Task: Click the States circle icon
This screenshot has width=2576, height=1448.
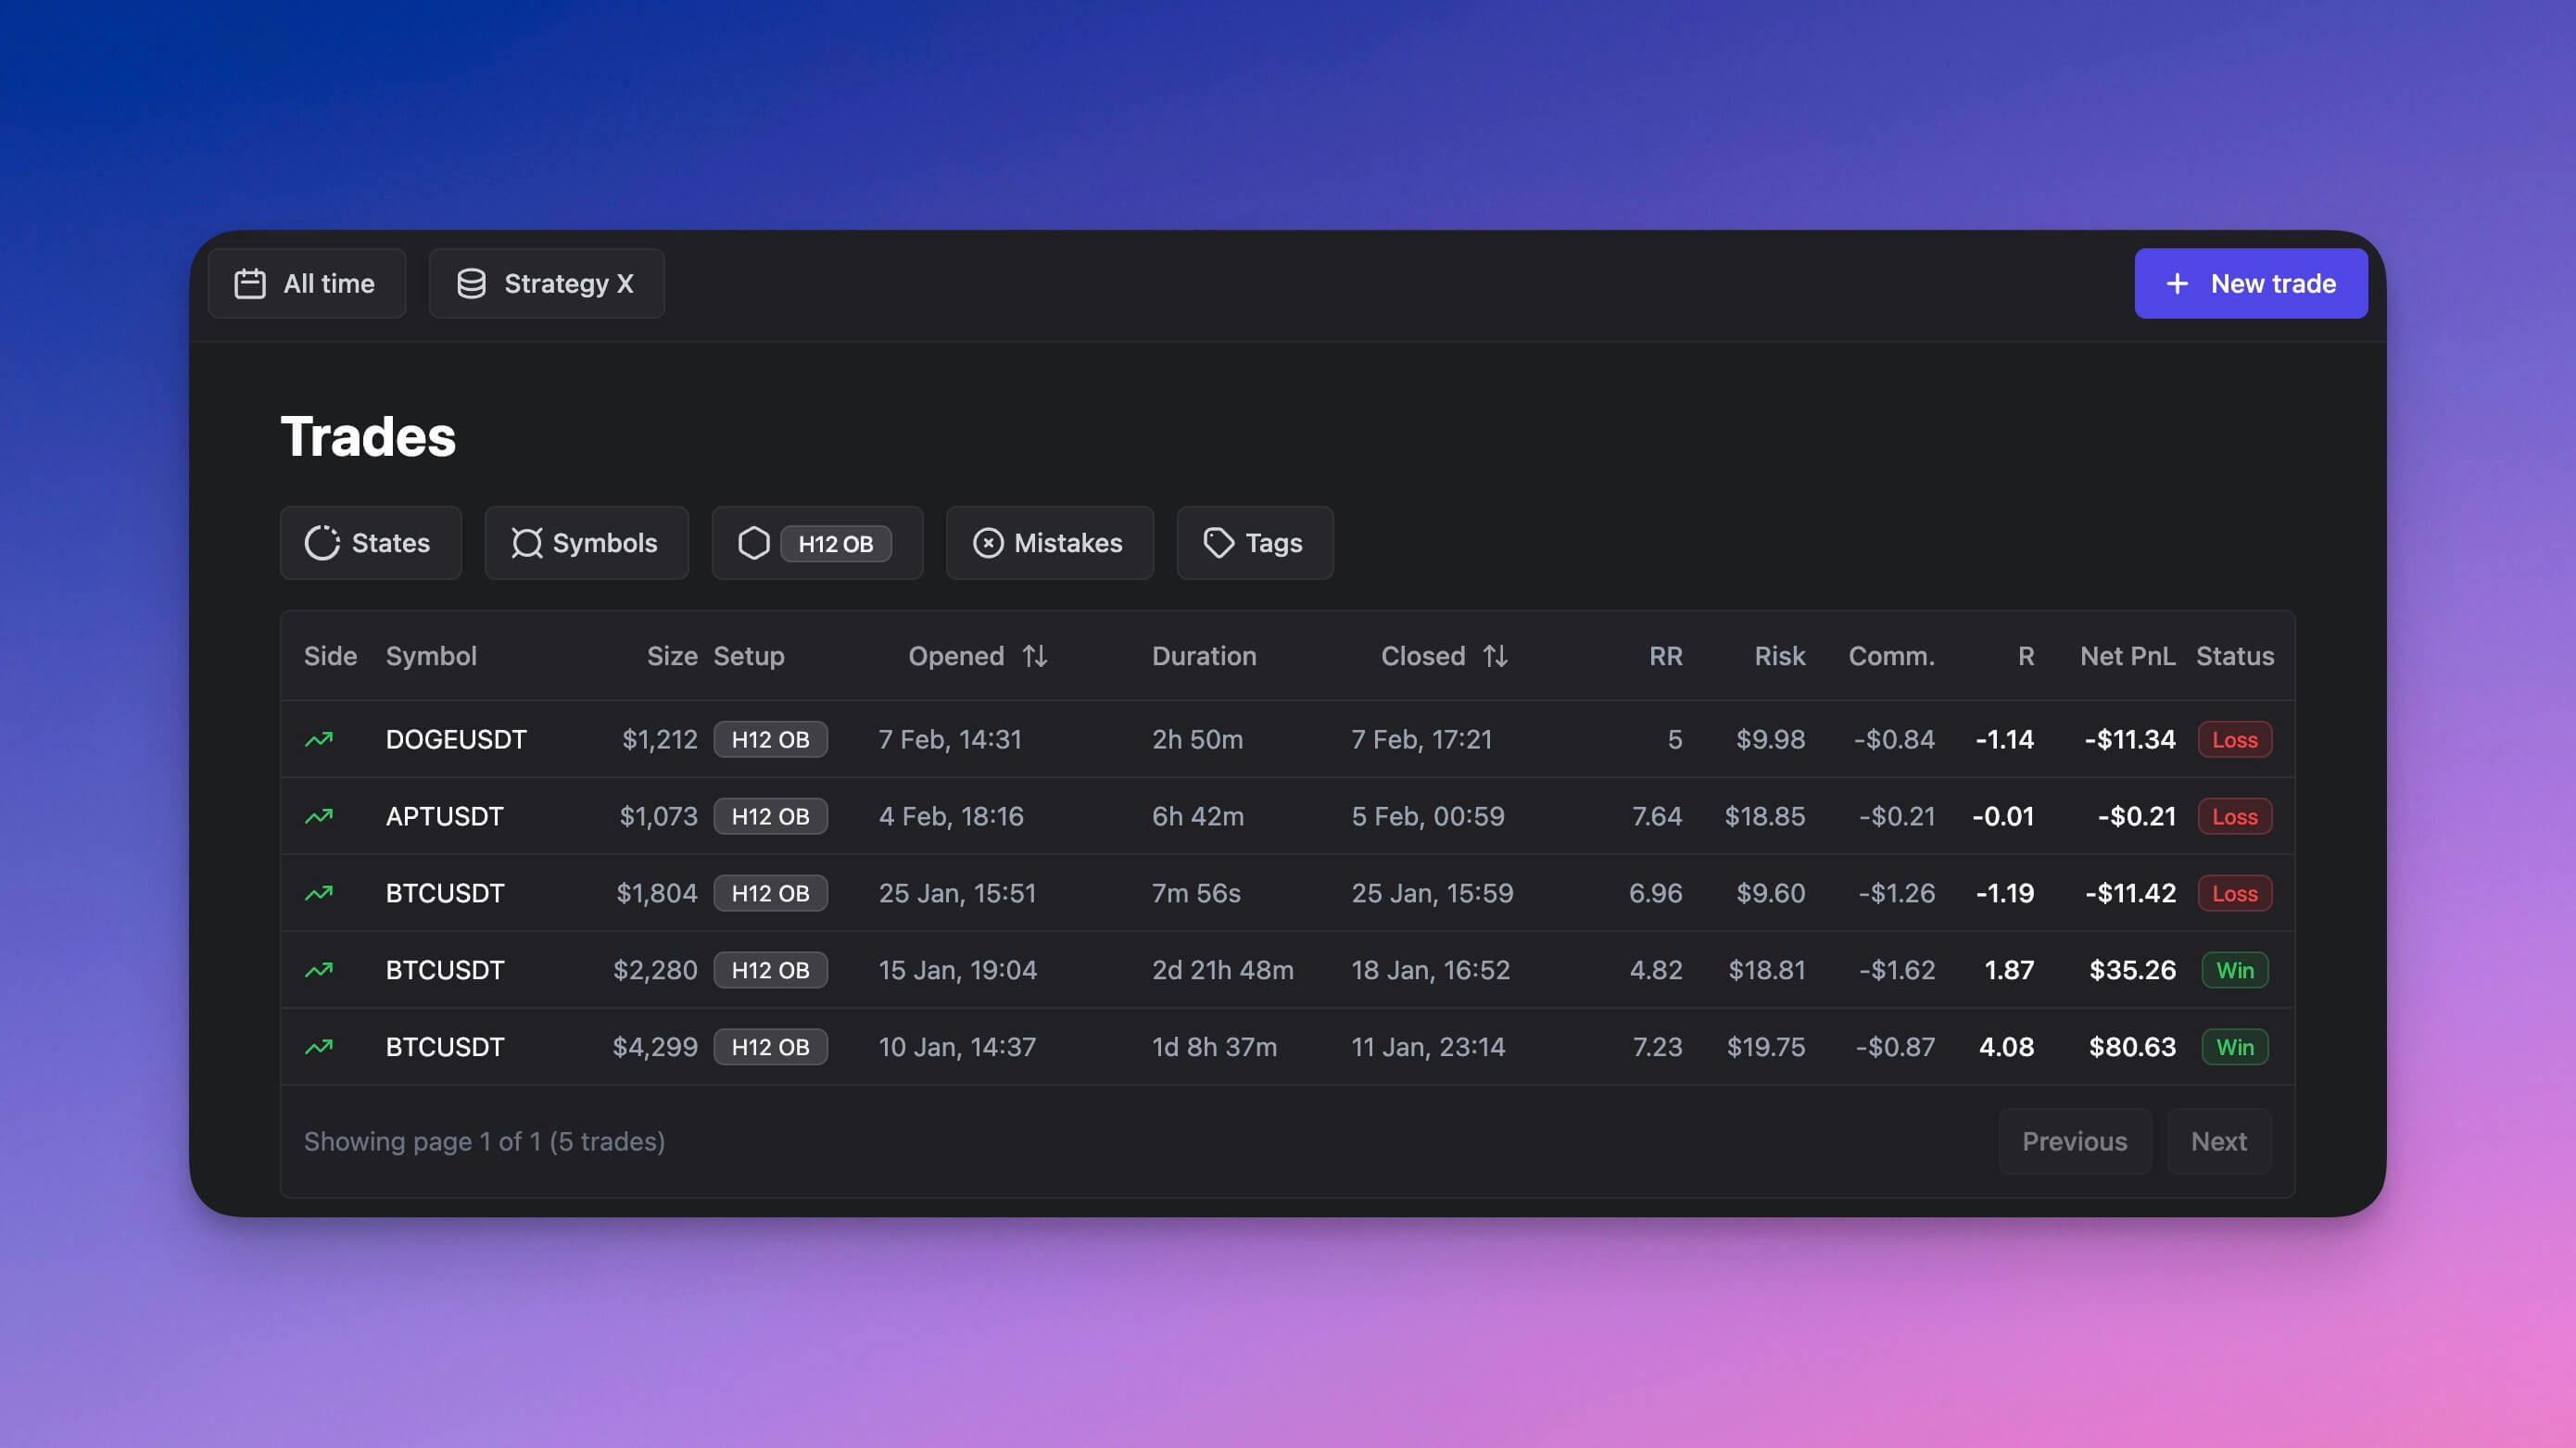Action: 322,543
